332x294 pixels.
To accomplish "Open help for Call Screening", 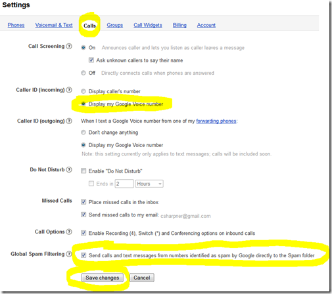I will click(69, 46).
